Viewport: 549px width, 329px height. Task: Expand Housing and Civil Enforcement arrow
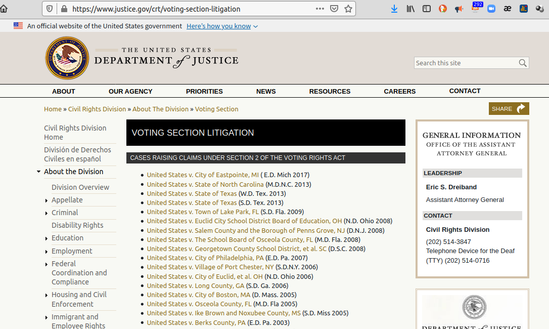46,295
